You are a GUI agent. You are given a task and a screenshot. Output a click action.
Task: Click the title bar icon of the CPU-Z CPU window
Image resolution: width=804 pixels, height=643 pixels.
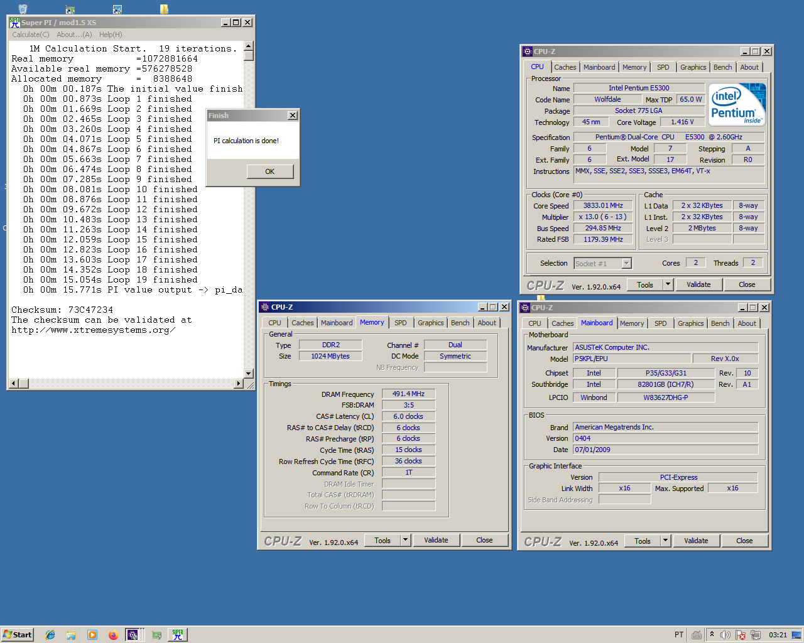(528, 51)
